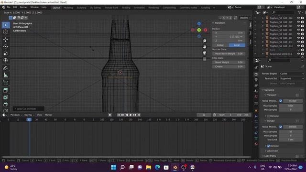This screenshot has height=172, width=306.
Task: Open the Tool properties tab icon
Action: pyautogui.click(x=256, y=67)
